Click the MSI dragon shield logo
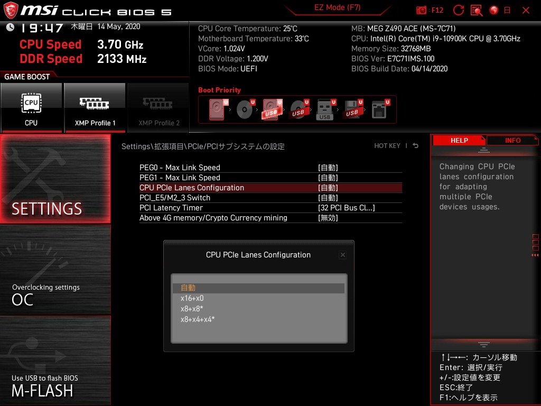 11,11
